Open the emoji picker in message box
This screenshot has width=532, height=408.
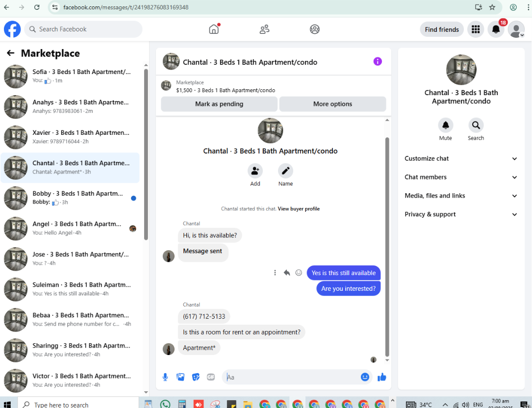(x=365, y=377)
